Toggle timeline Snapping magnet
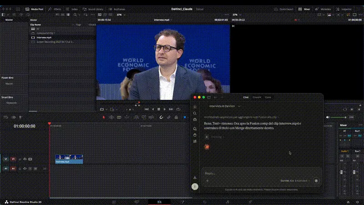Image resolution: width=364 pixels, height=205 pixels. [x=161, y=118]
